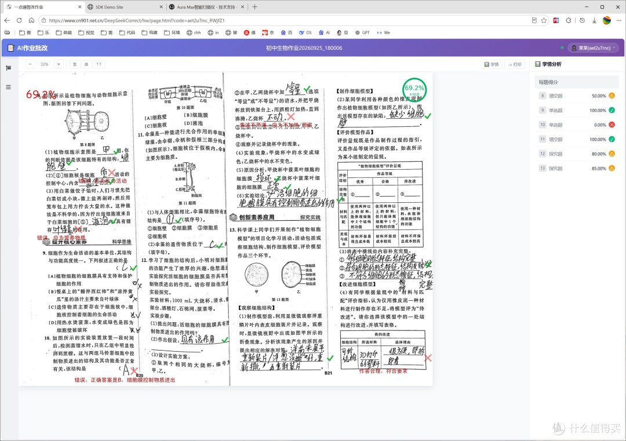This screenshot has height=441, width=626.
Task: Click the 打印 print button
Action: (x=515, y=64)
